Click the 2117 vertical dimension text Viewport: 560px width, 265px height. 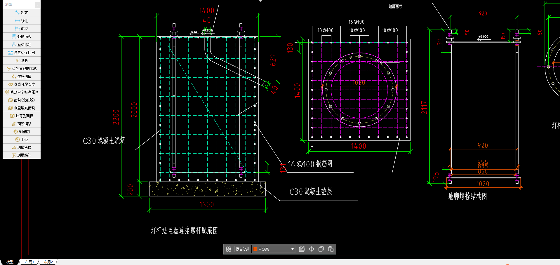pyautogui.click(x=424, y=107)
